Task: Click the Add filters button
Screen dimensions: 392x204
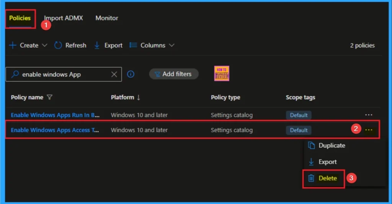Action: click(174, 74)
